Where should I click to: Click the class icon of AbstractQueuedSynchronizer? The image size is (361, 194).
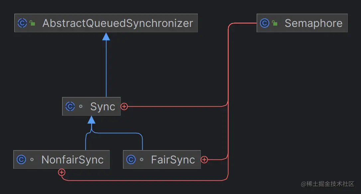coord(22,23)
